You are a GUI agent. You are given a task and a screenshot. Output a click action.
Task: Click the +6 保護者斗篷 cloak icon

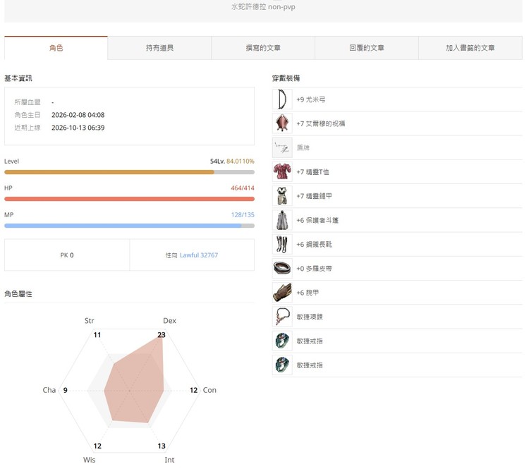pos(282,220)
